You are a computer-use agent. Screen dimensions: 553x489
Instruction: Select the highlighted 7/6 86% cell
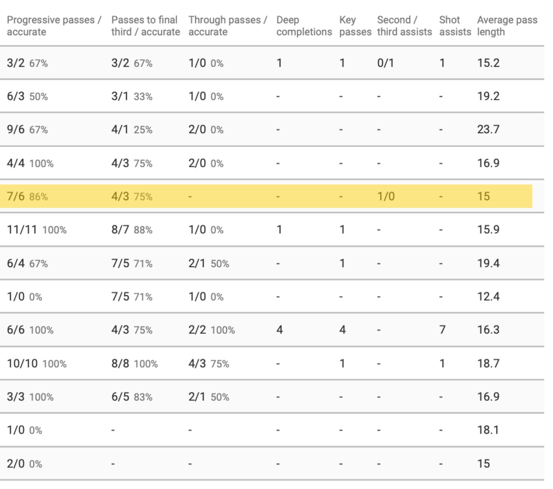click(27, 196)
